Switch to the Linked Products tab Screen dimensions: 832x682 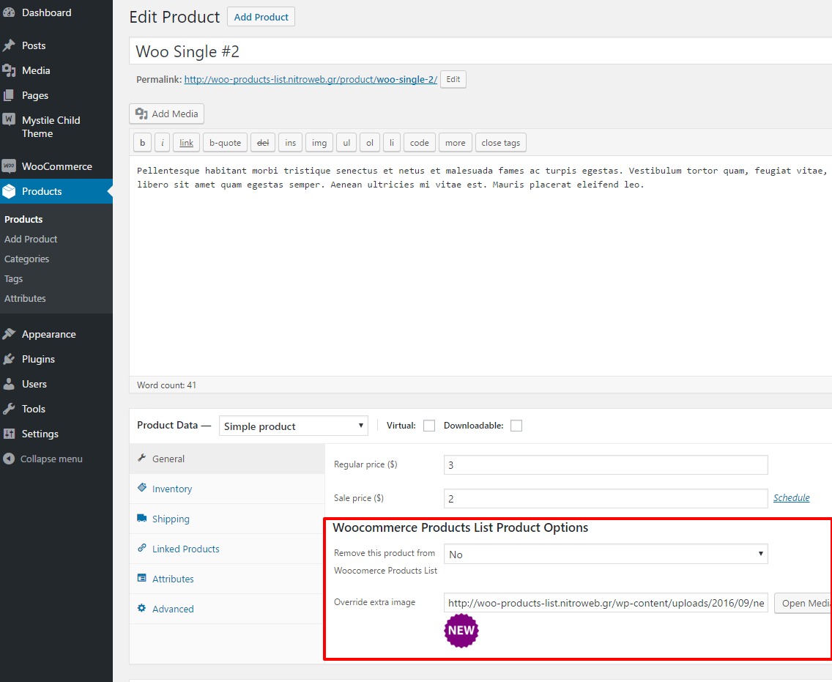tap(227, 549)
